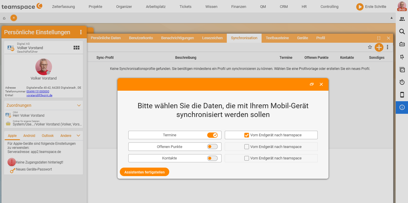The height and width of the screenshot is (203, 408).
Task: Open three-dot menu next to plus button
Action: click(388, 47)
